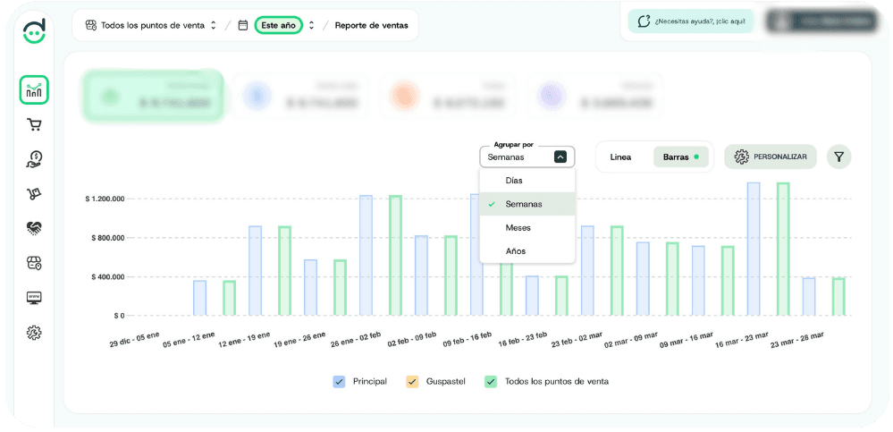893x432 pixels.
Task: Toggle Todos los puntos de venta legend checkbox
Action: (x=491, y=381)
